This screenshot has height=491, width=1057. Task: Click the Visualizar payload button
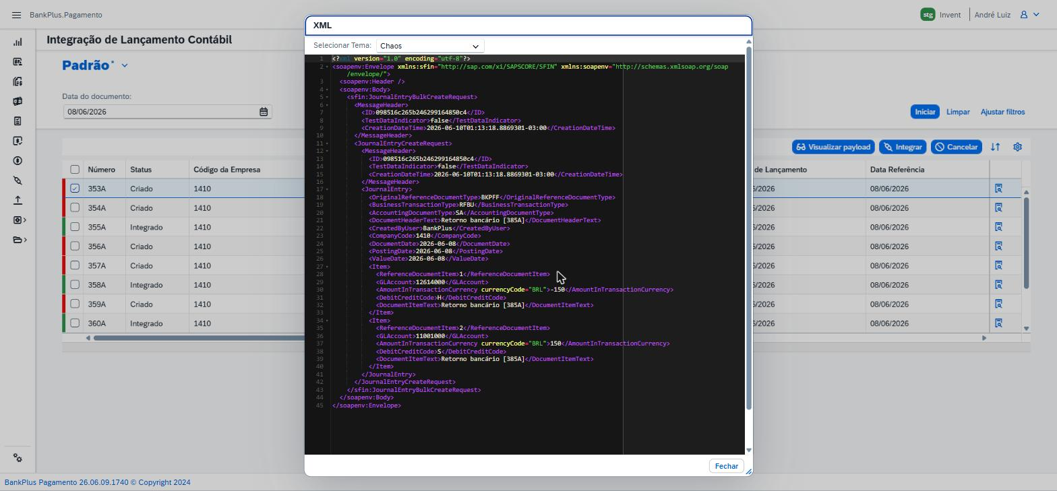[833, 147]
